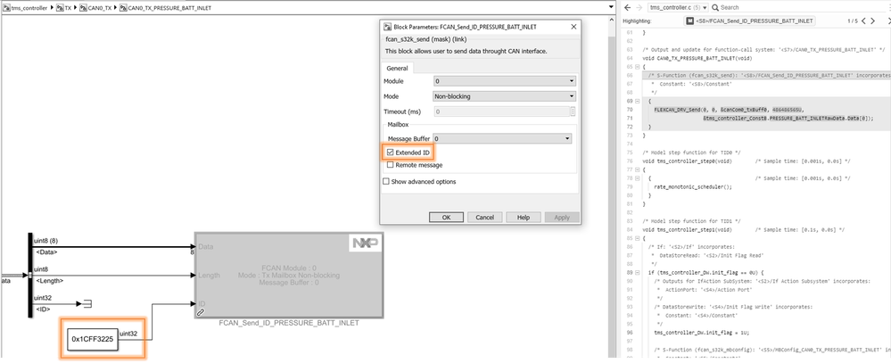Click the 1 / 5 match counter
Viewport: 891px width, 363px height.
[x=853, y=21]
